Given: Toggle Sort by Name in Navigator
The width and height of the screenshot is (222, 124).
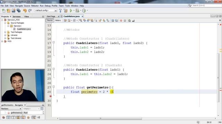Looking at the screenshot, I should pos(34,117).
